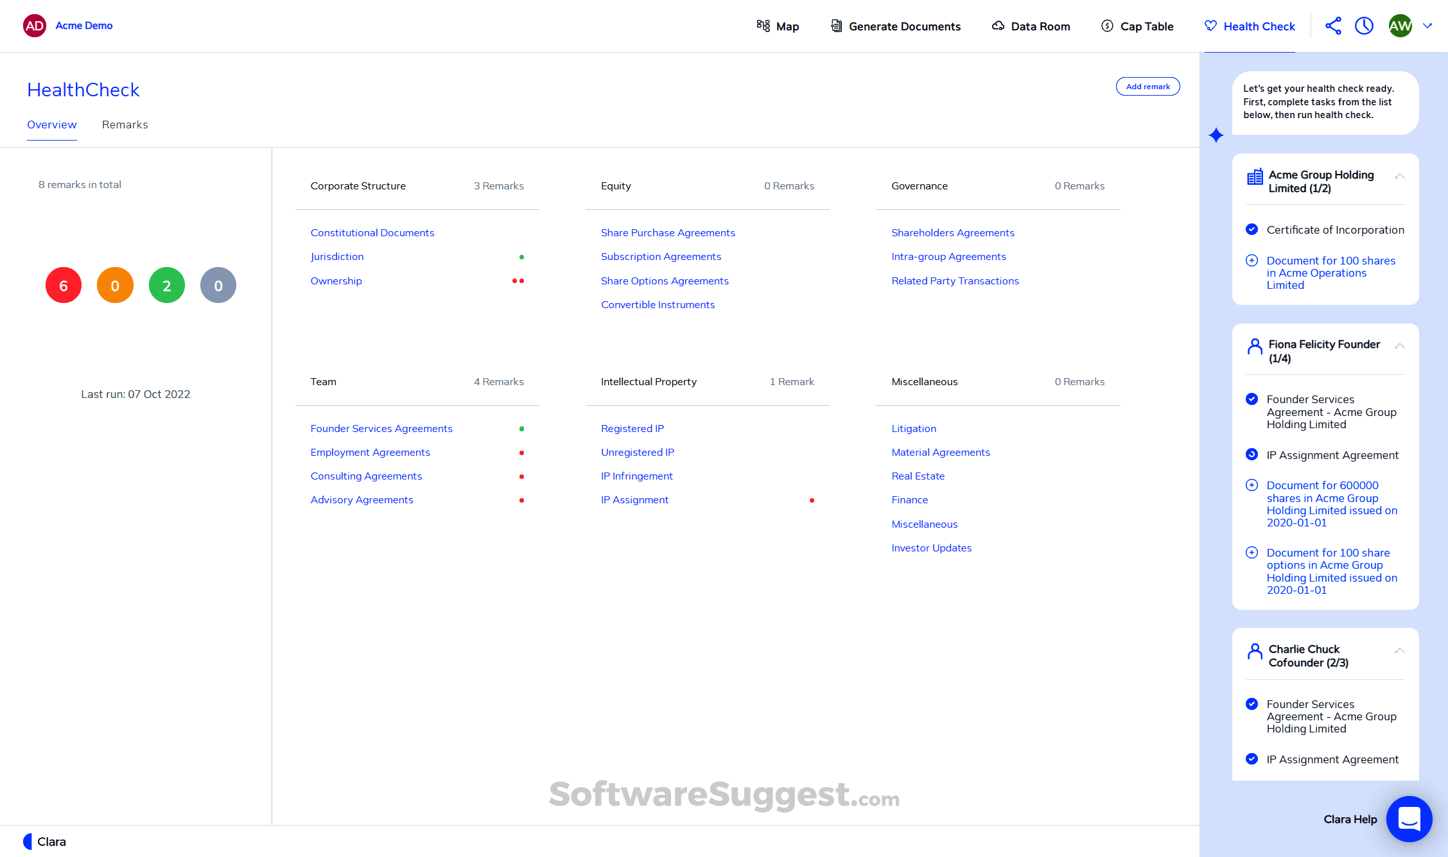This screenshot has width=1448, height=857.
Task: Click the Fiona Felicity Founder person icon
Action: 1255,347
